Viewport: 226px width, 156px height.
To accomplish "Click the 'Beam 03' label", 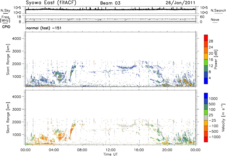I will (110, 3).
